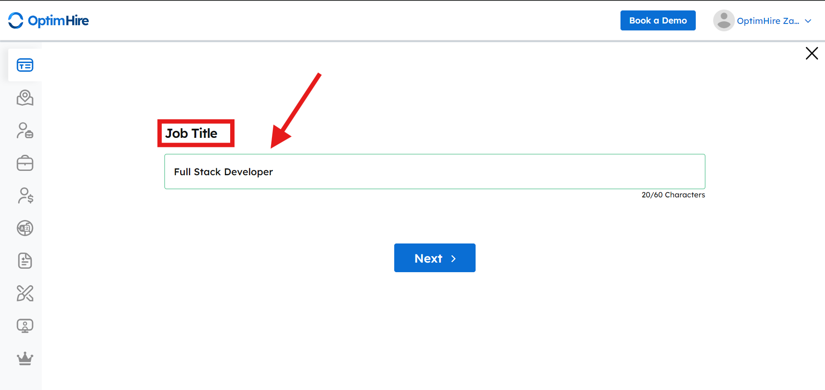Click the OptimHire logo
This screenshot has height=390, width=825.
click(x=48, y=20)
